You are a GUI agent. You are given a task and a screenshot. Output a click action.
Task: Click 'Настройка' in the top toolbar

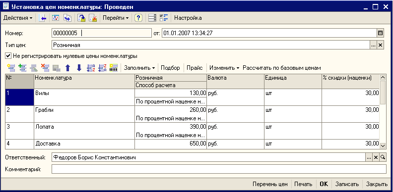188,18
